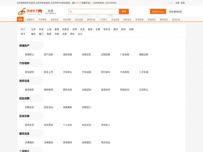
Task: Open the 法律服务 subcategory
Action: [48, 142]
